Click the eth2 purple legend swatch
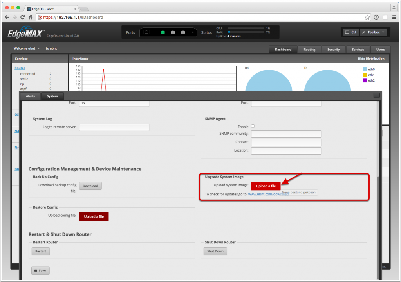 point(365,80)
